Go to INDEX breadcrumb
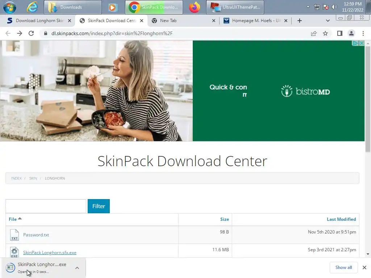Image resolution: width=371 pixels, height=278 pixels. coord(16,178)
